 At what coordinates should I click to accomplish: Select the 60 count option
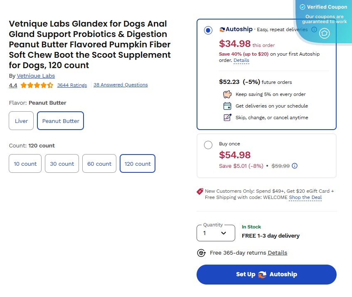pyautogui.click(x=99, y=163)
